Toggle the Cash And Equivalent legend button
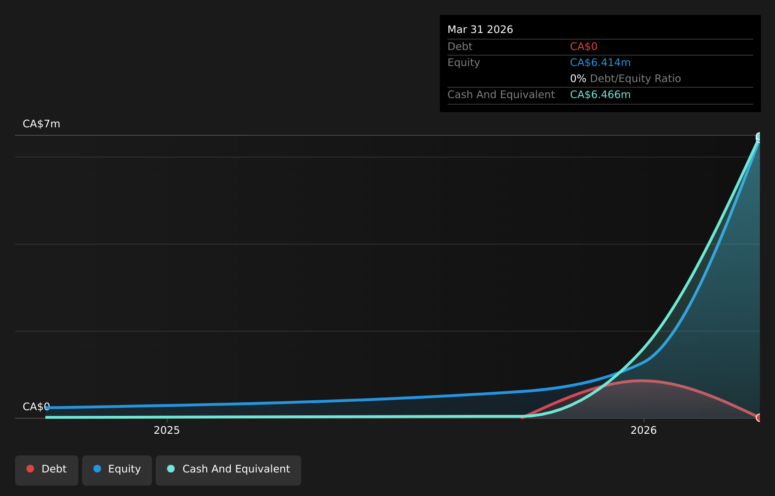Image resolution: width=775 pixels, height=496 pixels. pos(228,470)
